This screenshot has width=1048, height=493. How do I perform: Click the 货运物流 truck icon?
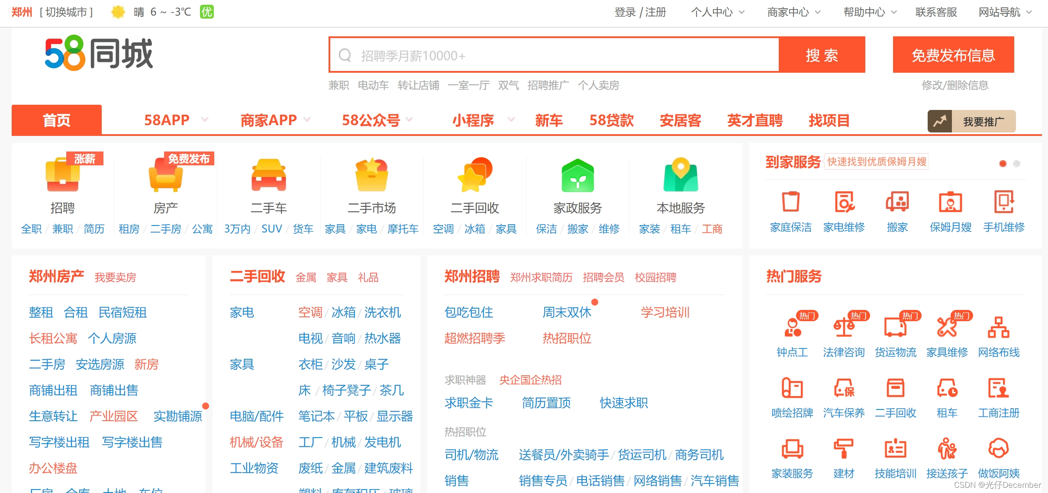pyautogui.click(x=895, y=327)
